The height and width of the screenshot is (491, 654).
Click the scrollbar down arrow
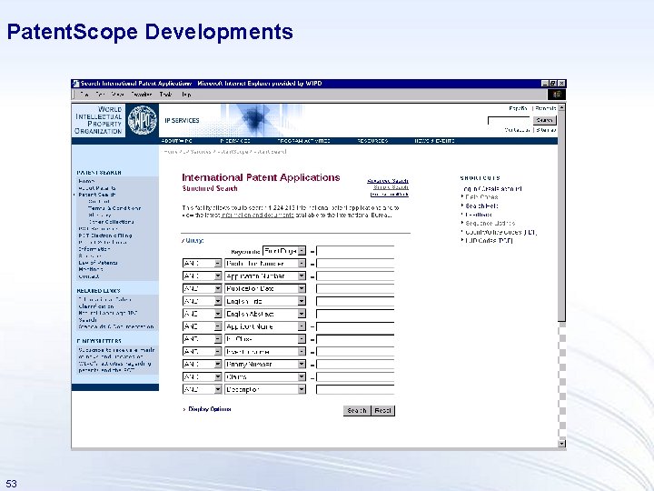pos(562,444)
